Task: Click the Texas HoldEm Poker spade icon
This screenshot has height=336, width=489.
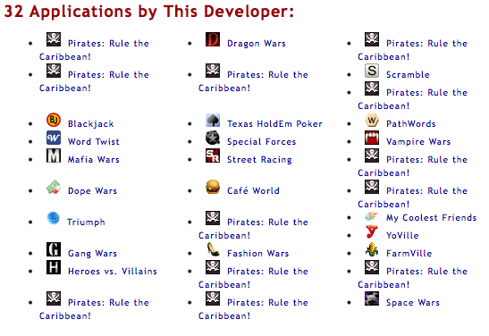Action: click(213, 120)
